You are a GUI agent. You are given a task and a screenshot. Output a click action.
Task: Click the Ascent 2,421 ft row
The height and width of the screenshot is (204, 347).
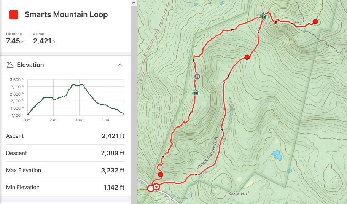point(65,136)
